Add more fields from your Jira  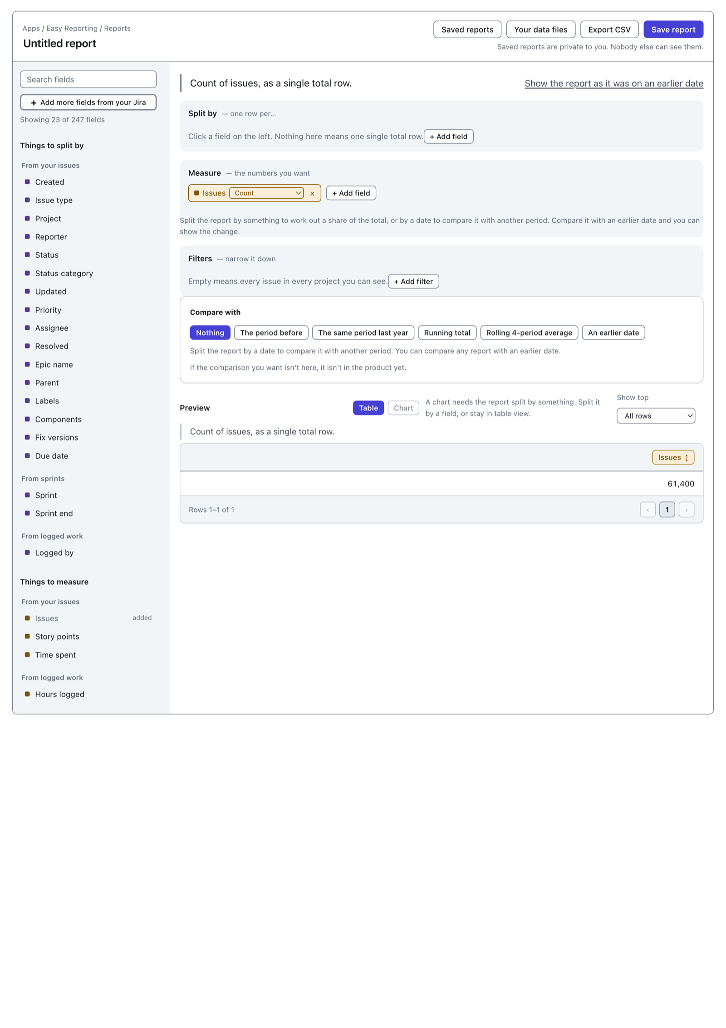pyautogui.click(x=88, y=103)
